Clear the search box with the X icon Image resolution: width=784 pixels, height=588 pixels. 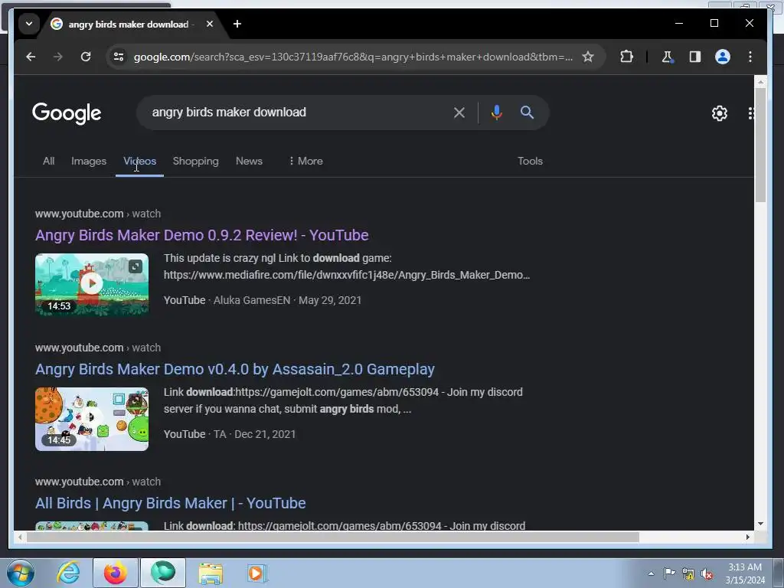[x=459, y=113]
